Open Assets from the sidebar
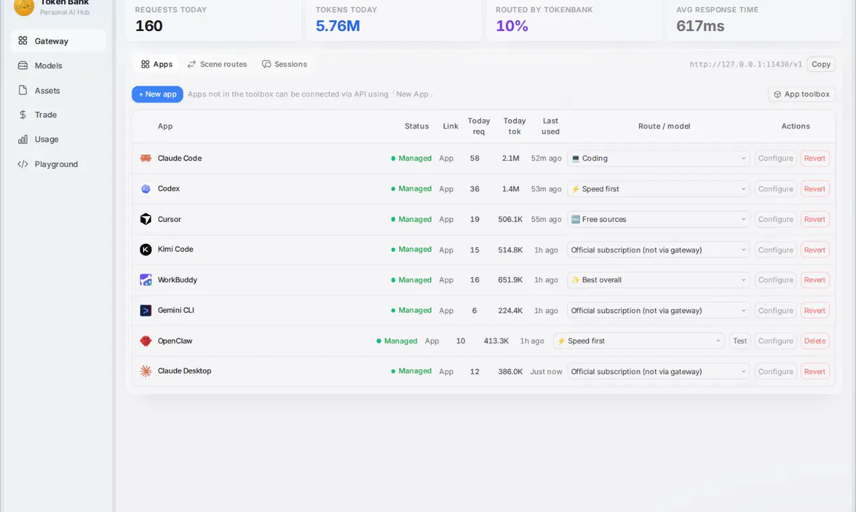 [x=59, y=90]
